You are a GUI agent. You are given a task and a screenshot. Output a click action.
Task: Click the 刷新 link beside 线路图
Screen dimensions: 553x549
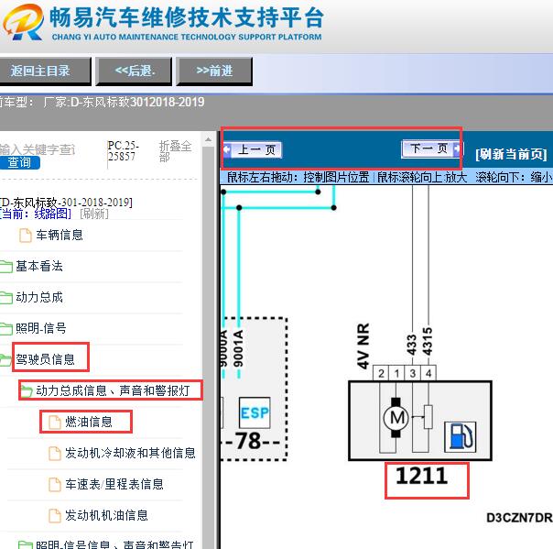94,214
